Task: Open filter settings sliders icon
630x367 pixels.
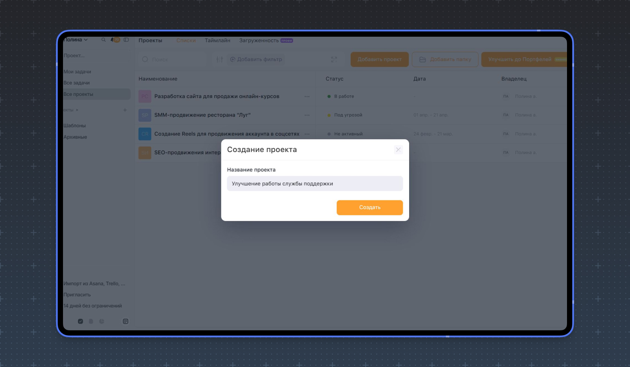Action: 220,59
